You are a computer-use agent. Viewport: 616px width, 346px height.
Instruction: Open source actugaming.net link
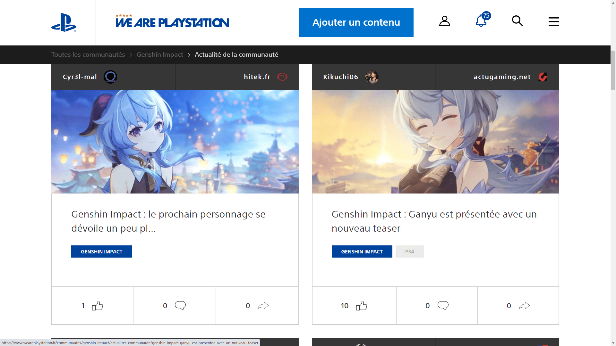pyautogui.click(x=502, y=77)
